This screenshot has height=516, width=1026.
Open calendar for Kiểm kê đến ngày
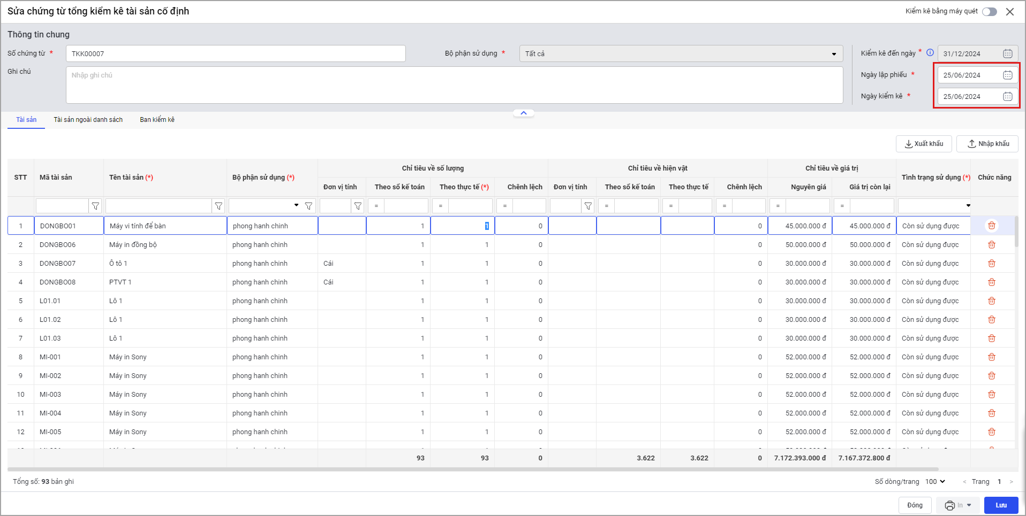[x=1007, y=53]
